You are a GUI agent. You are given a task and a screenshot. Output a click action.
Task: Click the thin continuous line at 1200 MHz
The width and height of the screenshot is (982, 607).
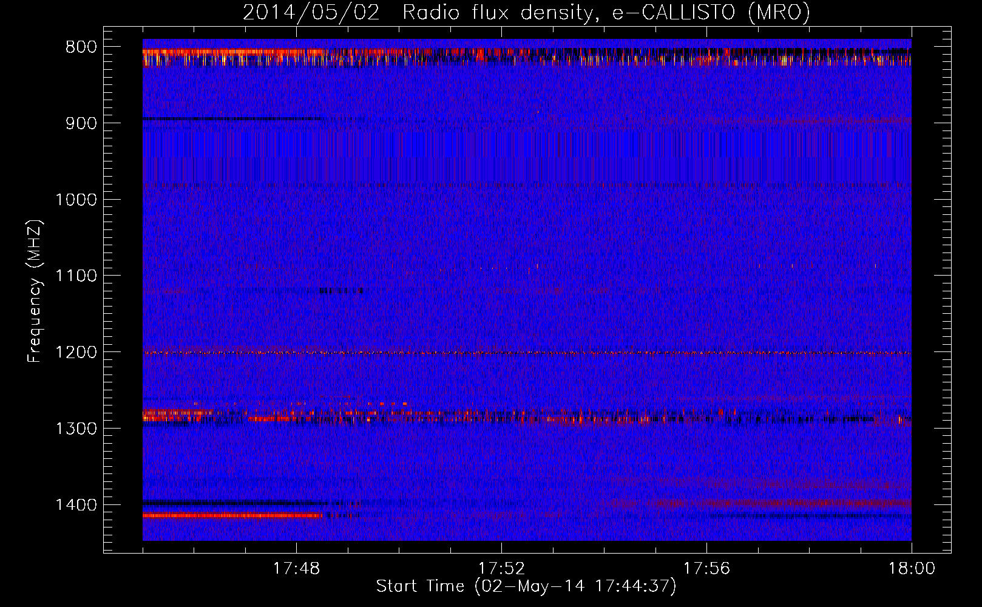tap(527, 353)
